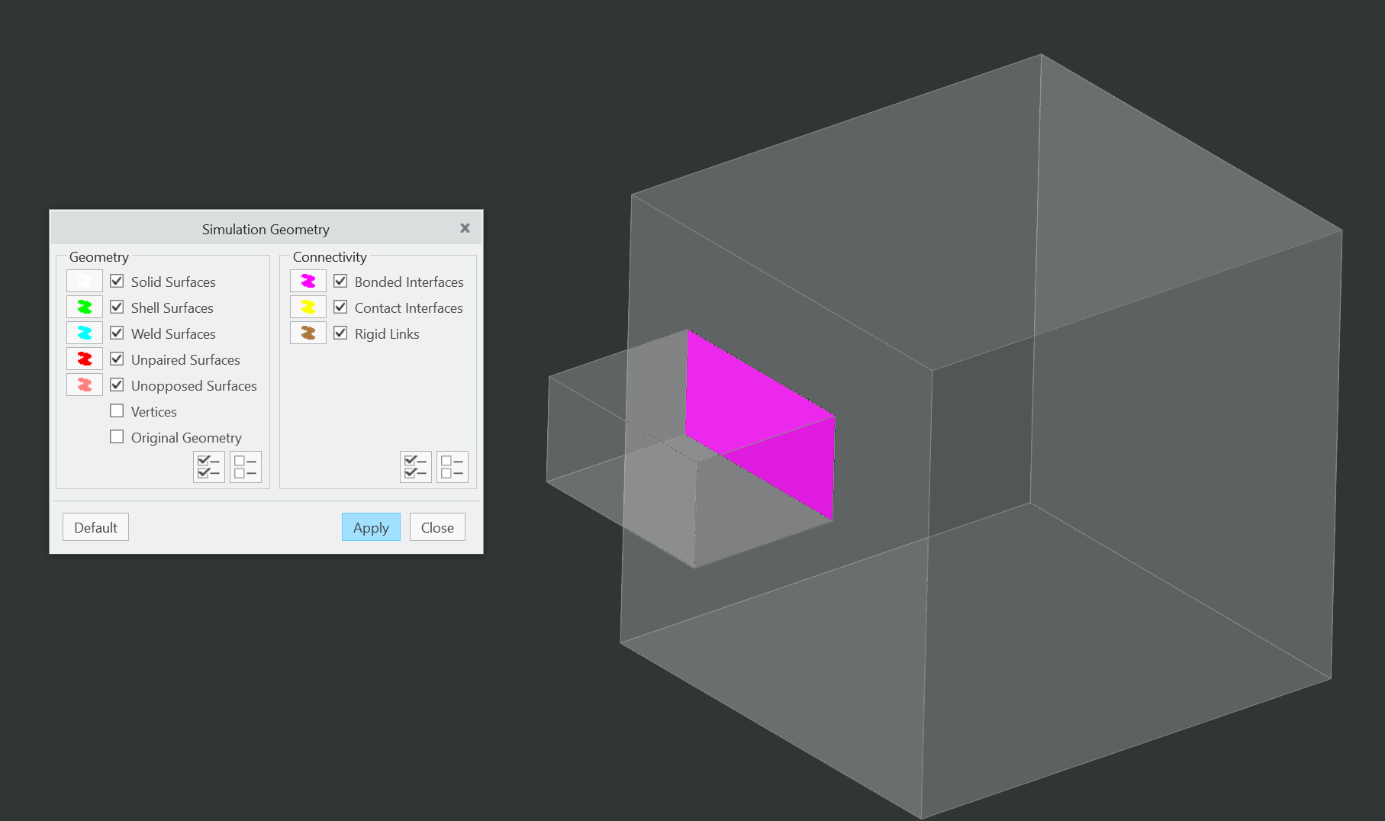
Task: Click the check-all icon under Geometry section
Action: 208,466
